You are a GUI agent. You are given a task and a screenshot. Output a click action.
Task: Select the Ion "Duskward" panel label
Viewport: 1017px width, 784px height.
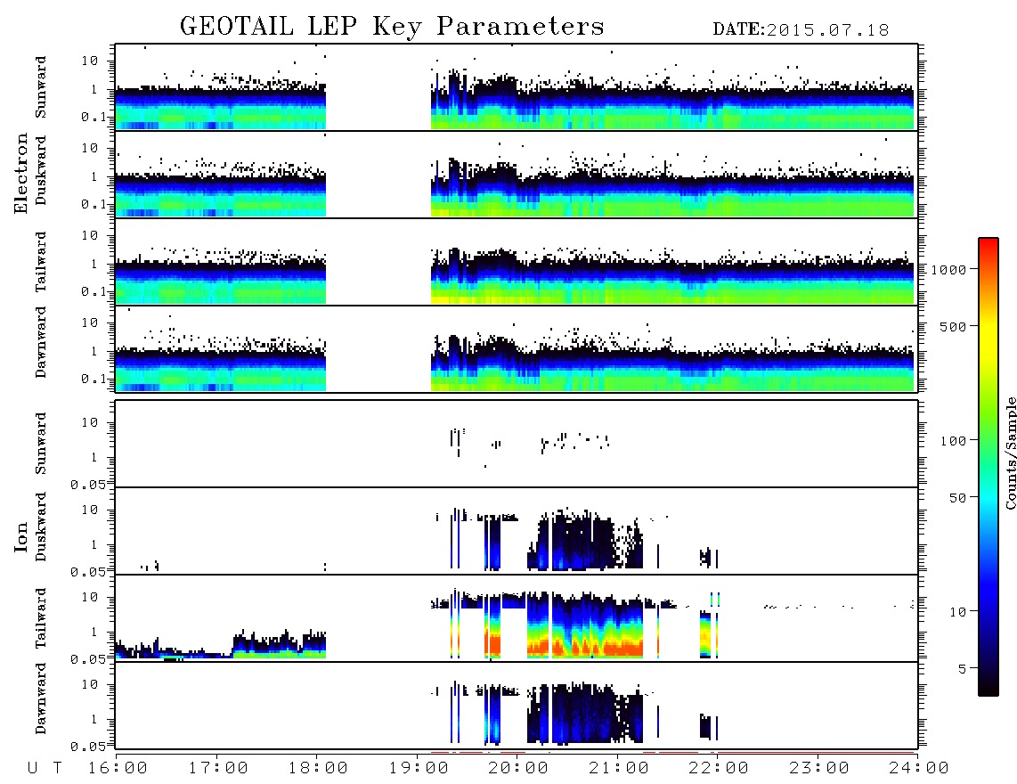pyautogui.click(x=41, y=527)
